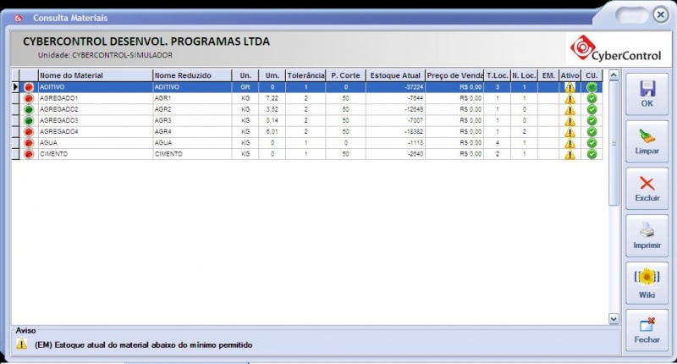
Task: Click the green status dot for AGREGADO3
Action: (29, 120)
